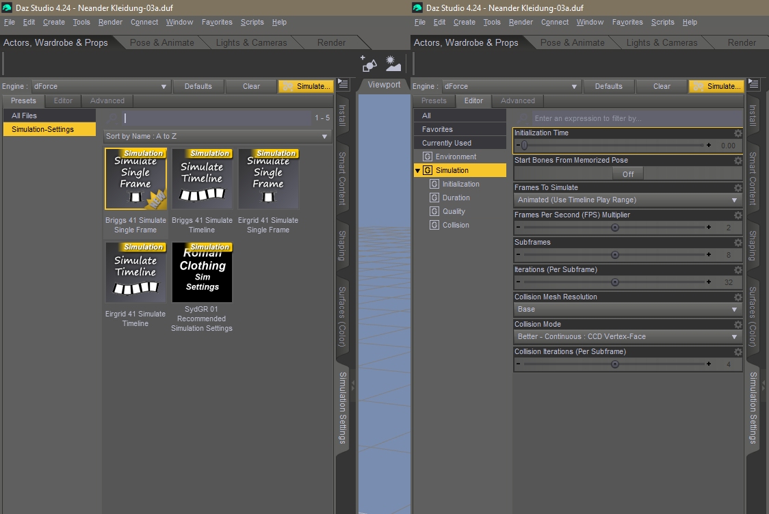Switch to Pose & Animate tab in left window
Screen dimensions: 769x514
162,42
